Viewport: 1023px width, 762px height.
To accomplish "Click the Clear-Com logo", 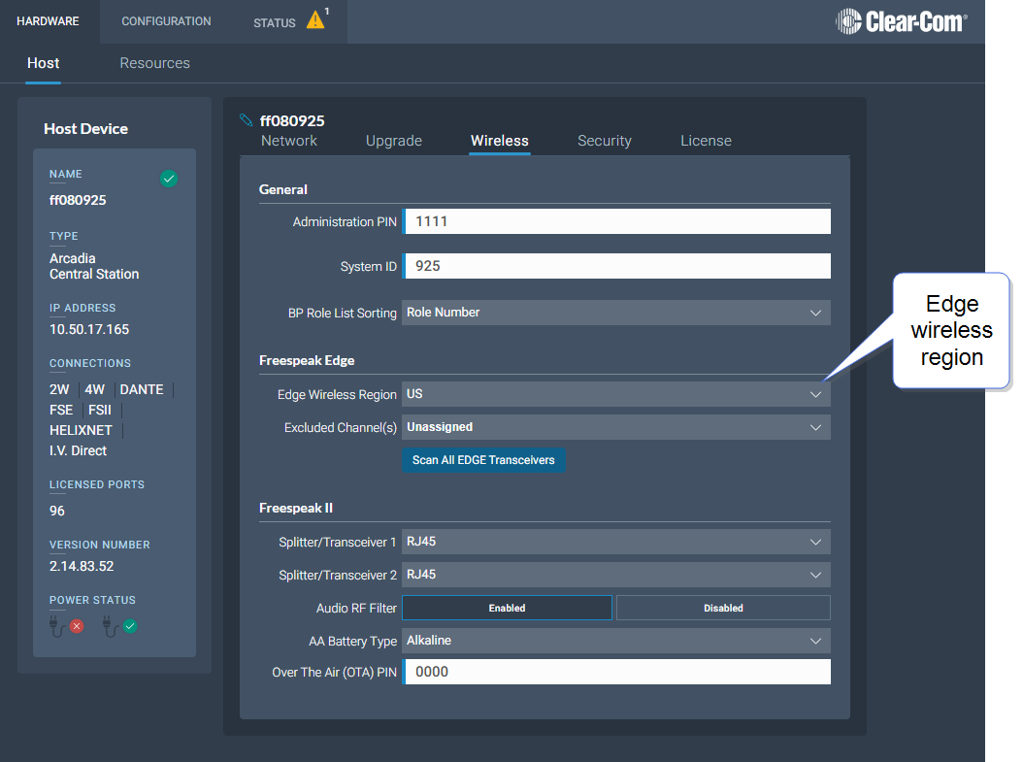I will (x=901, y=21).
